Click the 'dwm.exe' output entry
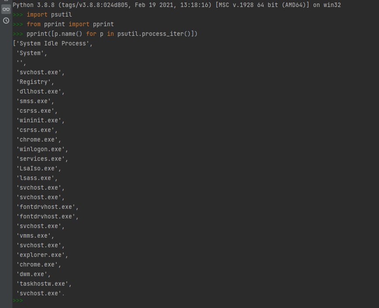The height and width of the screenshot is (308, 379). [33, 274]
